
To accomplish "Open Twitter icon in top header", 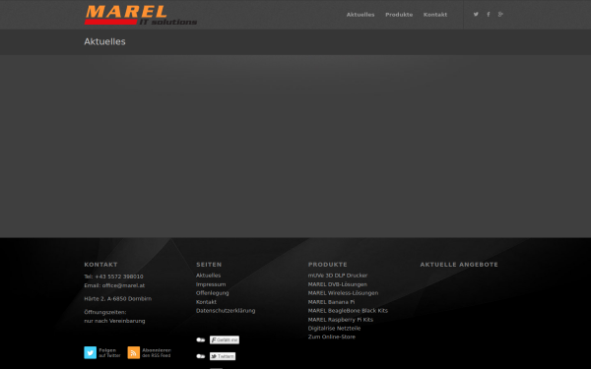I will pos(476,15).
